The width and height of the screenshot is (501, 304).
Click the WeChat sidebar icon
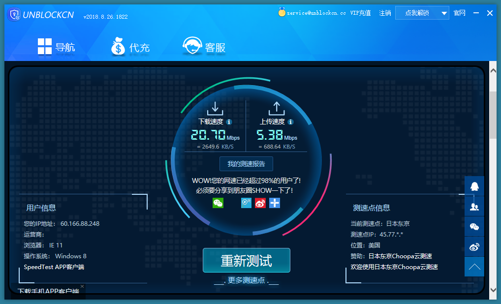474,227
